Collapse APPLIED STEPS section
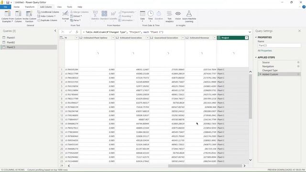Viewport: 306px width, 172px height. click(x=256, y=57)
